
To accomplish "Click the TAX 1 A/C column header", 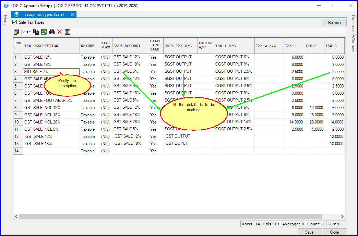I will click(234, 46).
